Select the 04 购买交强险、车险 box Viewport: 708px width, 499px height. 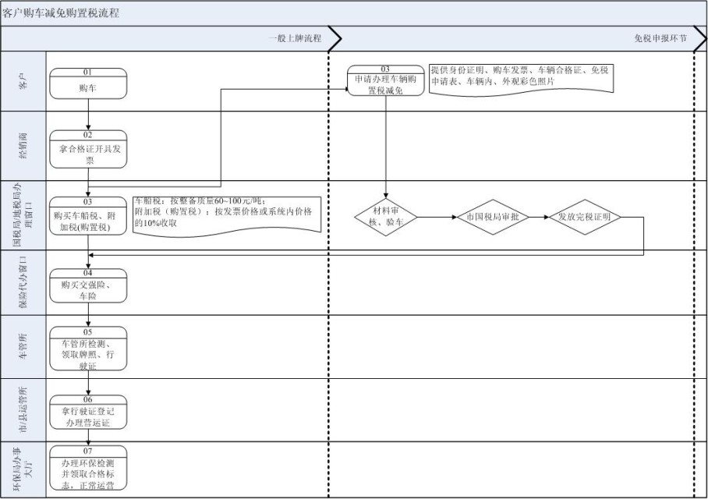[88, 285]
